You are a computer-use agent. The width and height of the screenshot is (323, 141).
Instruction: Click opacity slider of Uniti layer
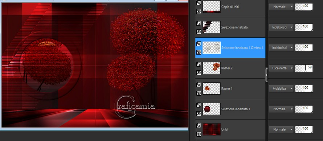tap(304, 129)
